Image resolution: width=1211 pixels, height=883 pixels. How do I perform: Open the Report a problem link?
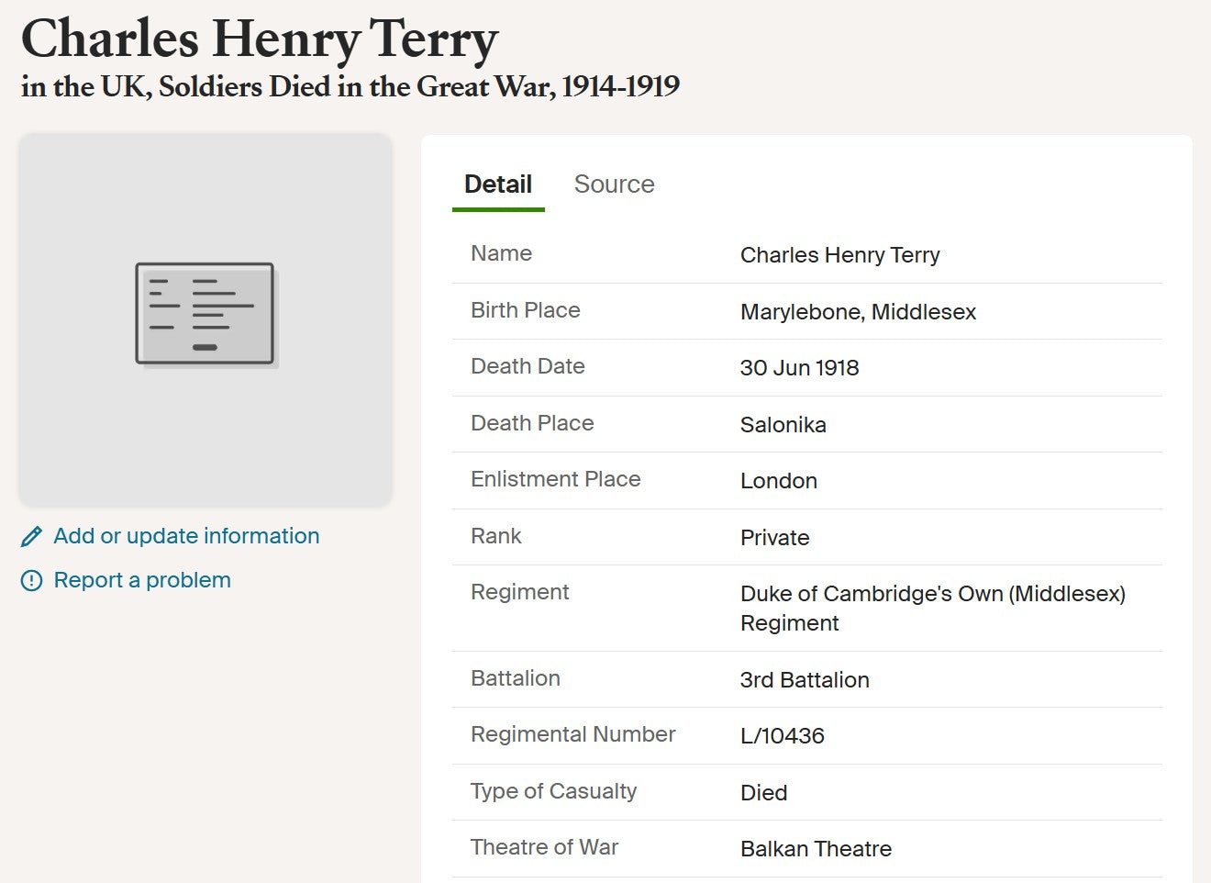coord(142,580)
